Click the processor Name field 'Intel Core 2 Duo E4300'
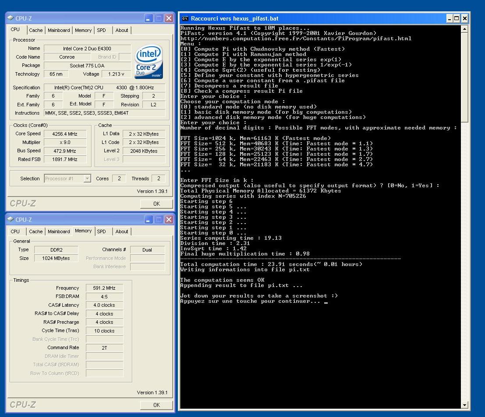 pos(87,49)
